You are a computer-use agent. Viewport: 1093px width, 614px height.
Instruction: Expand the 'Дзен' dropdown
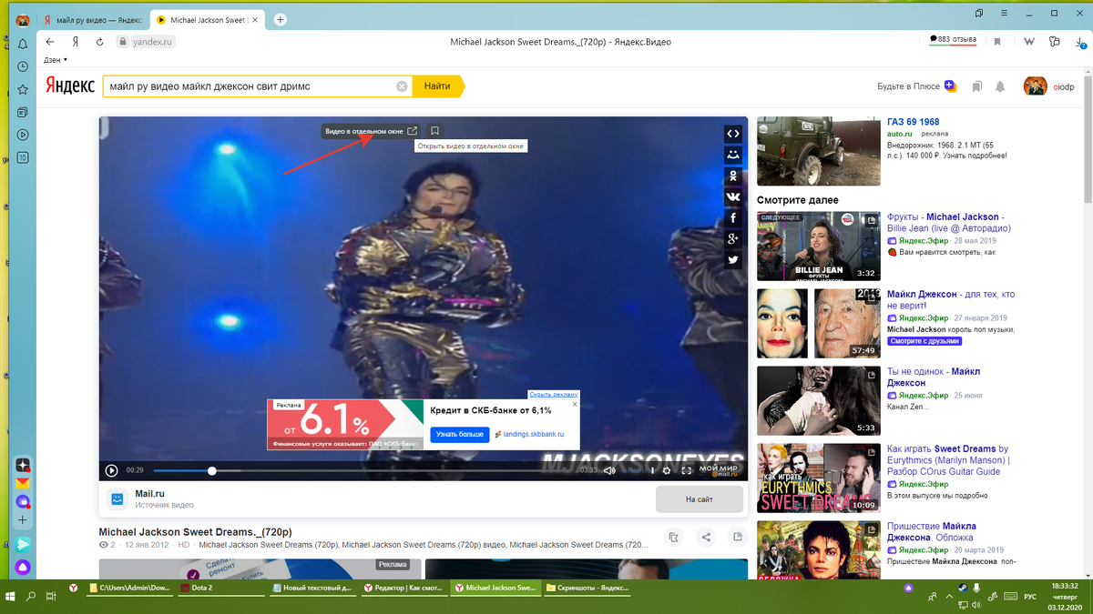(x=56, y=60)
